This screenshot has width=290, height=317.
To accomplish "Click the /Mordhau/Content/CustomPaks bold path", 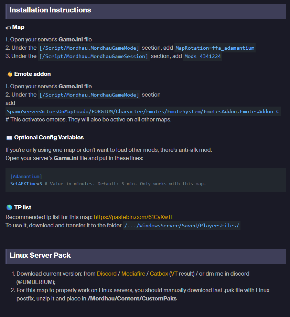I will [132, 298].
